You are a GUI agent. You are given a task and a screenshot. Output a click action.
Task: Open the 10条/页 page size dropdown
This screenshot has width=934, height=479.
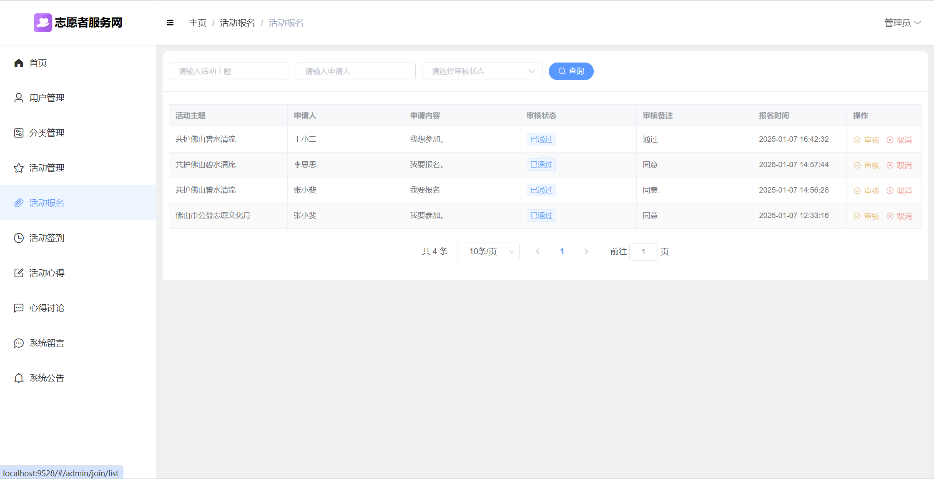(488, 251)
